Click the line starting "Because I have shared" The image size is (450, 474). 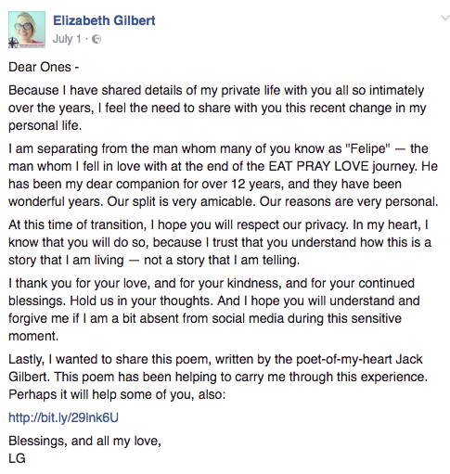(x=216, y=90)
